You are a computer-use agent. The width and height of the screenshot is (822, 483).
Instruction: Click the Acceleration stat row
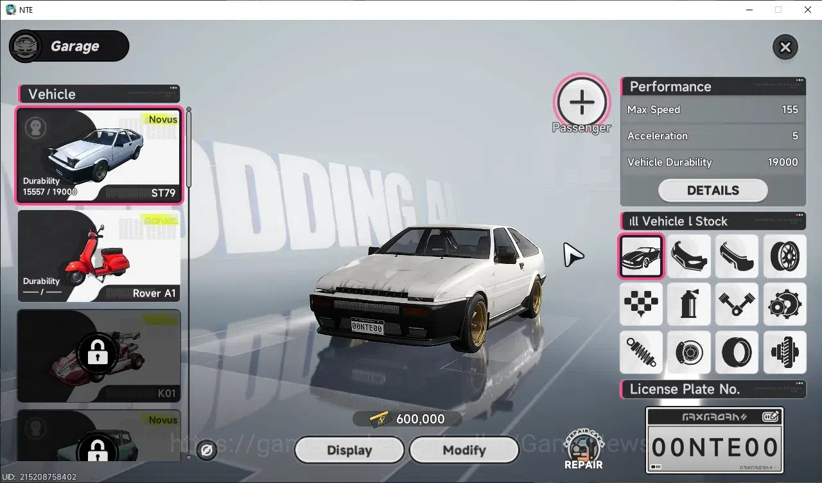713,136
